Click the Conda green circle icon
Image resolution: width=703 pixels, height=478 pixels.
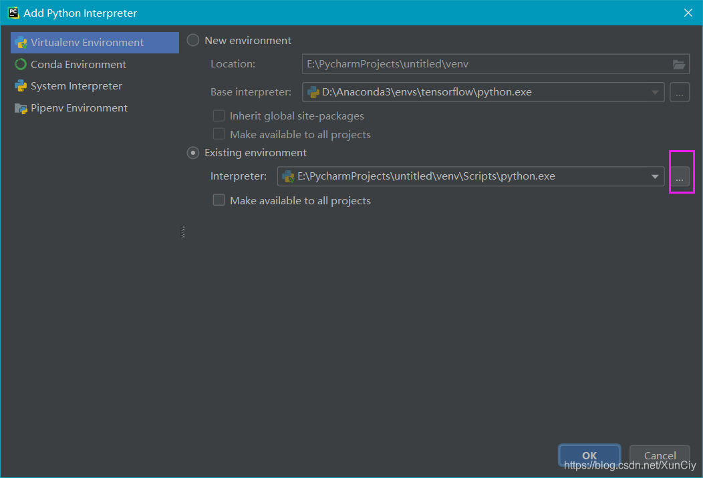tap(21, 65)
